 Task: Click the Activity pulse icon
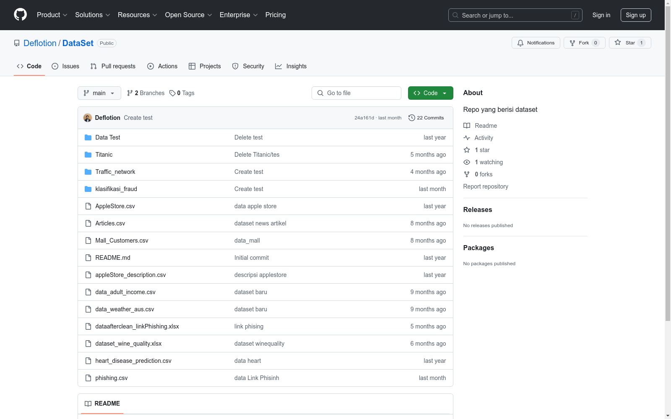(x=467, y=138)
